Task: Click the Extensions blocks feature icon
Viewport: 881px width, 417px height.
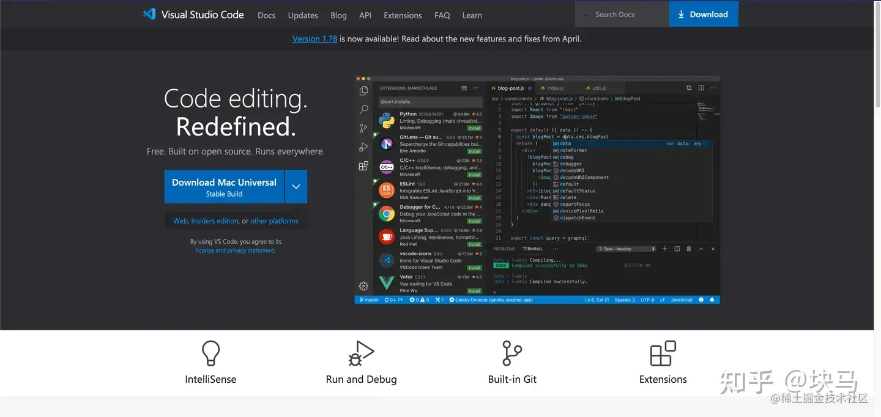Action: click(663, 354)
